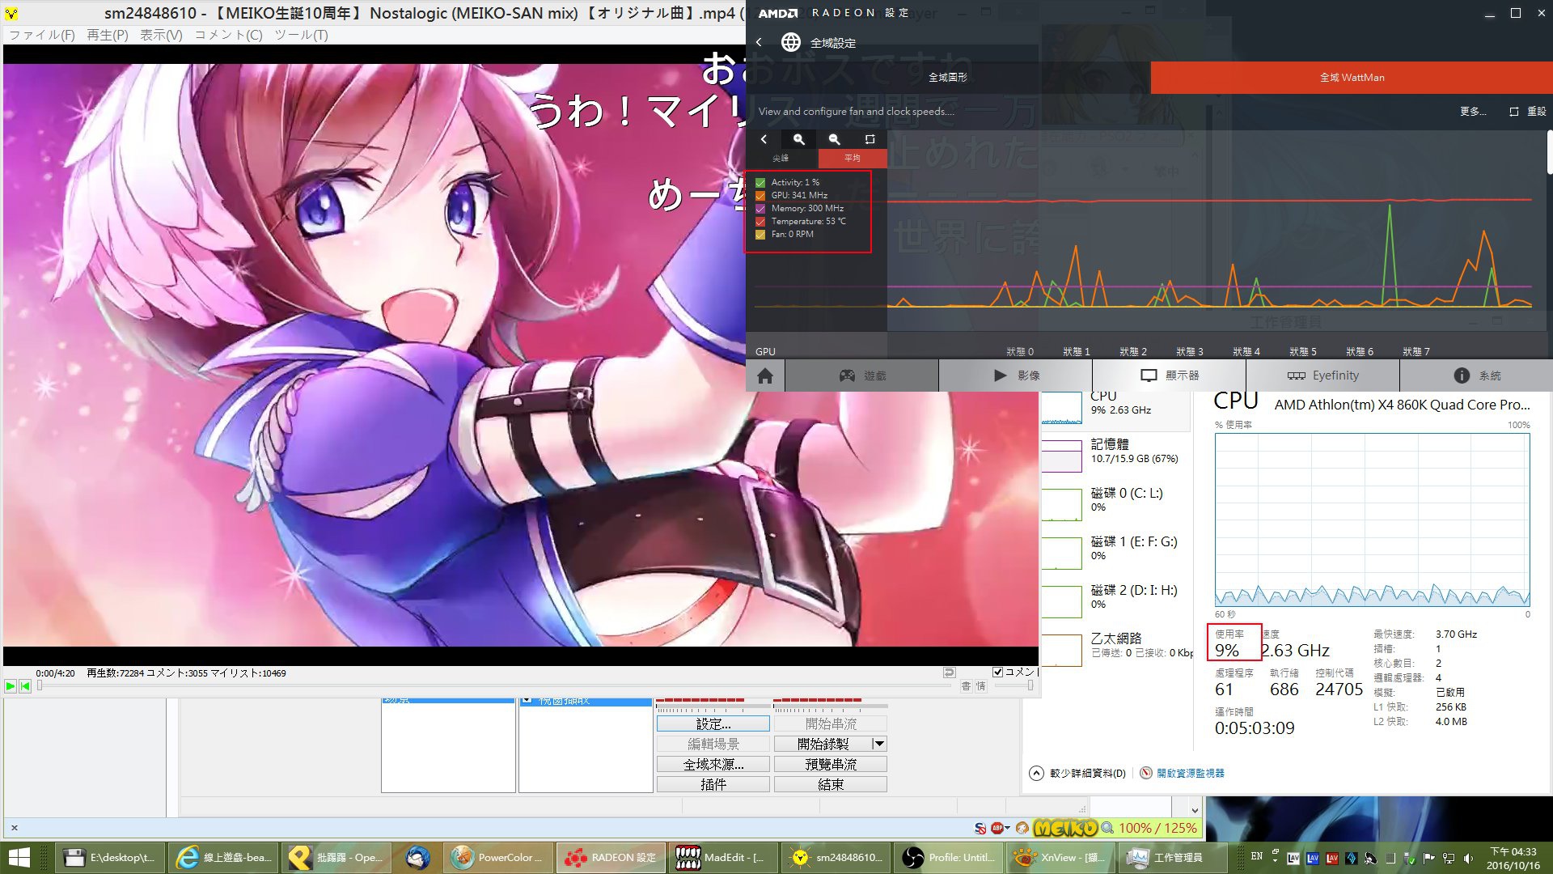Go back using the Radeon header arrow

[x=759, y=42]
